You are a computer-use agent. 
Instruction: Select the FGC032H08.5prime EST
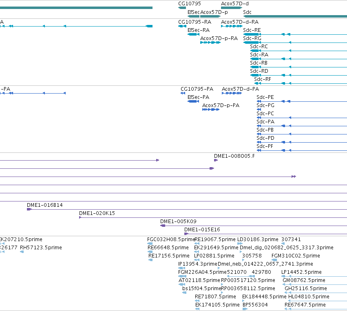tap(150, 244)
